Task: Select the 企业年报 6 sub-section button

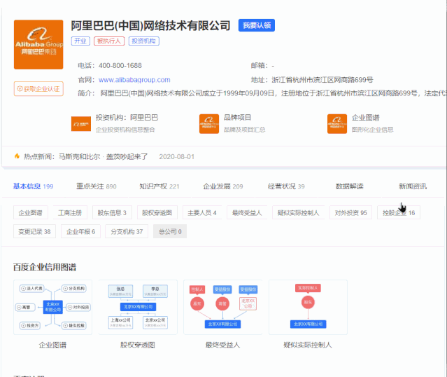Action: [80, 232]
